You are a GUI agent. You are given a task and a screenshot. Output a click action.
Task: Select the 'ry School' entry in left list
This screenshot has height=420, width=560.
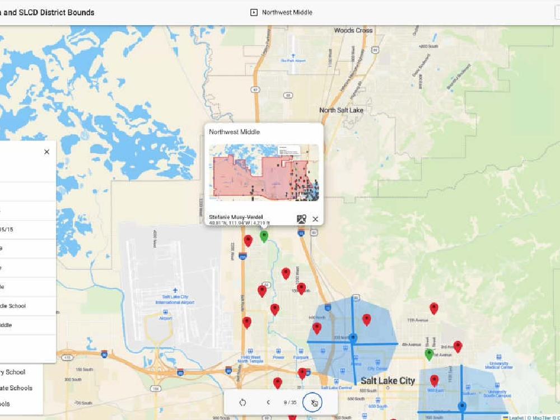[x=13, y=372]
